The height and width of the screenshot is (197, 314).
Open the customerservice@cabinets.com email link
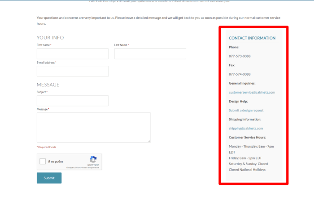pos(252,92)
